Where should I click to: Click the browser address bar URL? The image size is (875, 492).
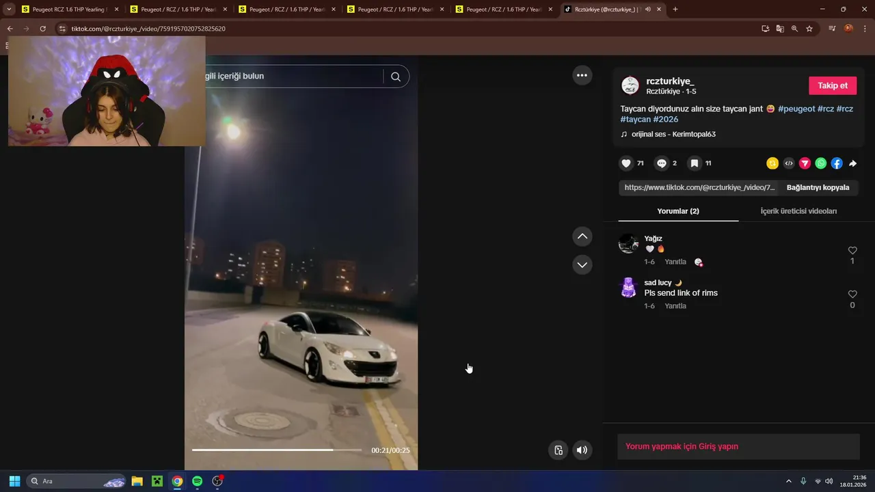click(x=148, y=29)
